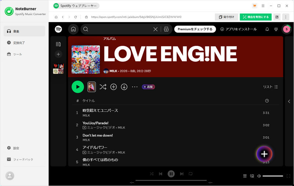
Task: Click アプリをインストール link
Action: [238, 29]
